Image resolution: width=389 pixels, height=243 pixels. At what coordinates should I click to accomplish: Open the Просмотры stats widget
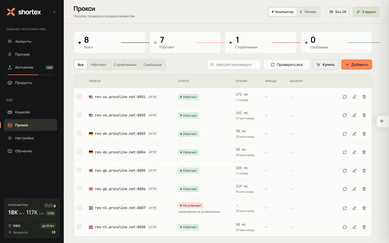[32, 209]
